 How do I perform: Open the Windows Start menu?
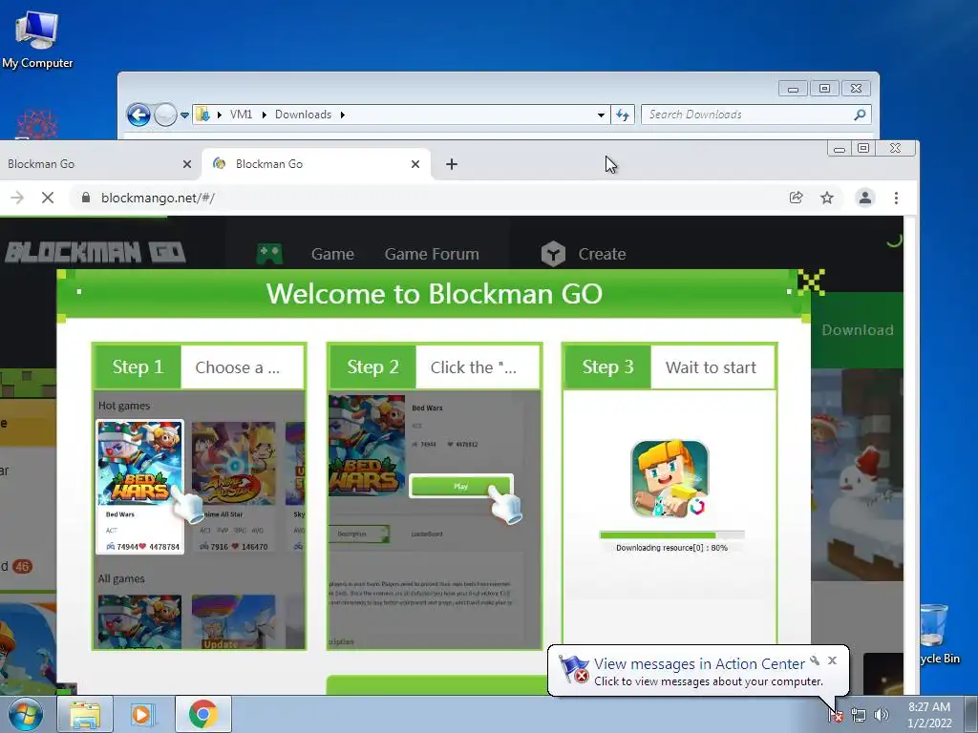(x=26, y=714)
